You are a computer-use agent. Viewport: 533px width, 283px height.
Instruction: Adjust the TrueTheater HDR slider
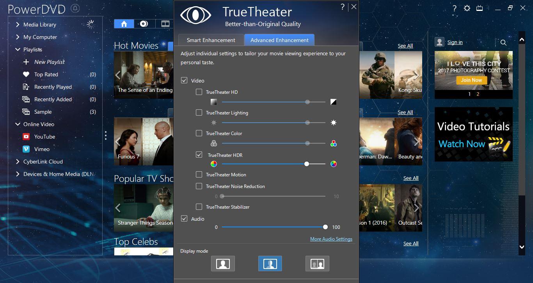pyautogui.click(x=307, y=164)
